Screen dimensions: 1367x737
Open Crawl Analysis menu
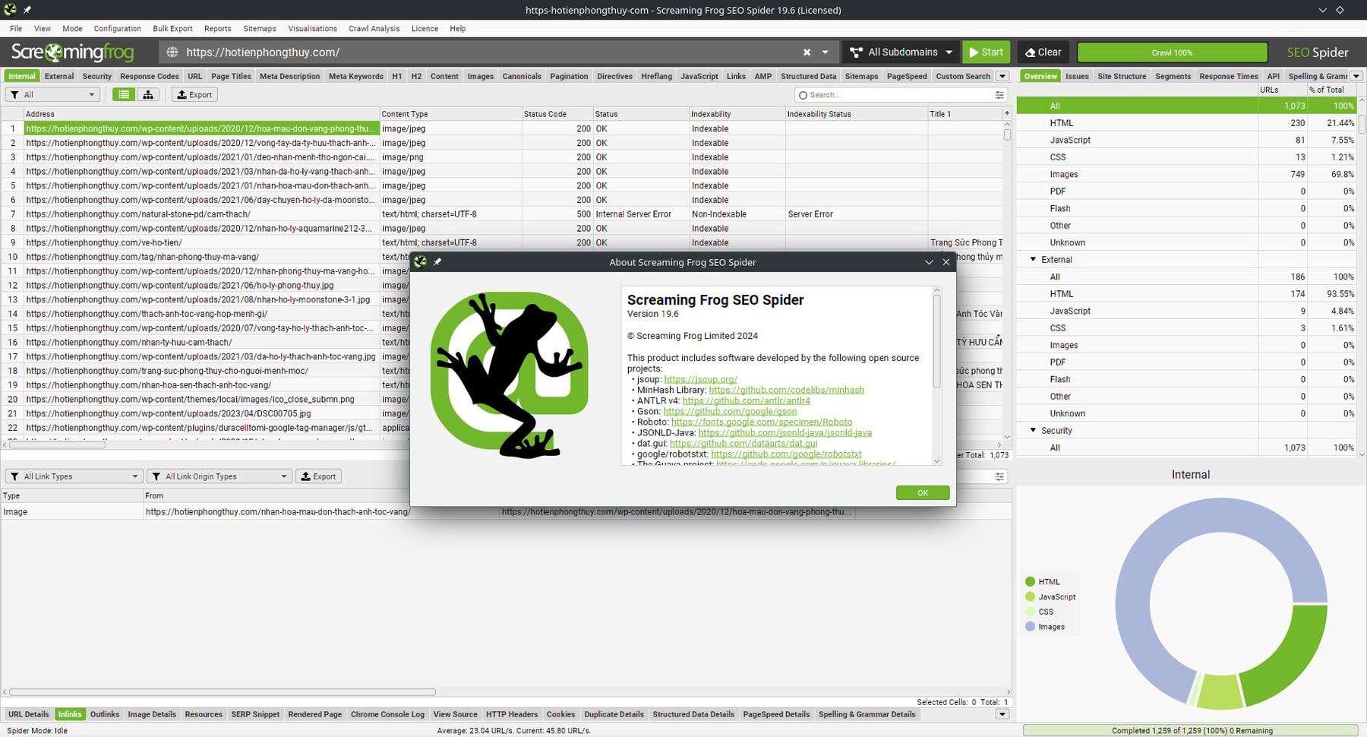[374, 29]
